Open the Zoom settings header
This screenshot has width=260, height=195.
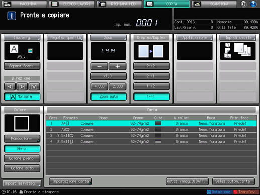(x=108, y=38)
